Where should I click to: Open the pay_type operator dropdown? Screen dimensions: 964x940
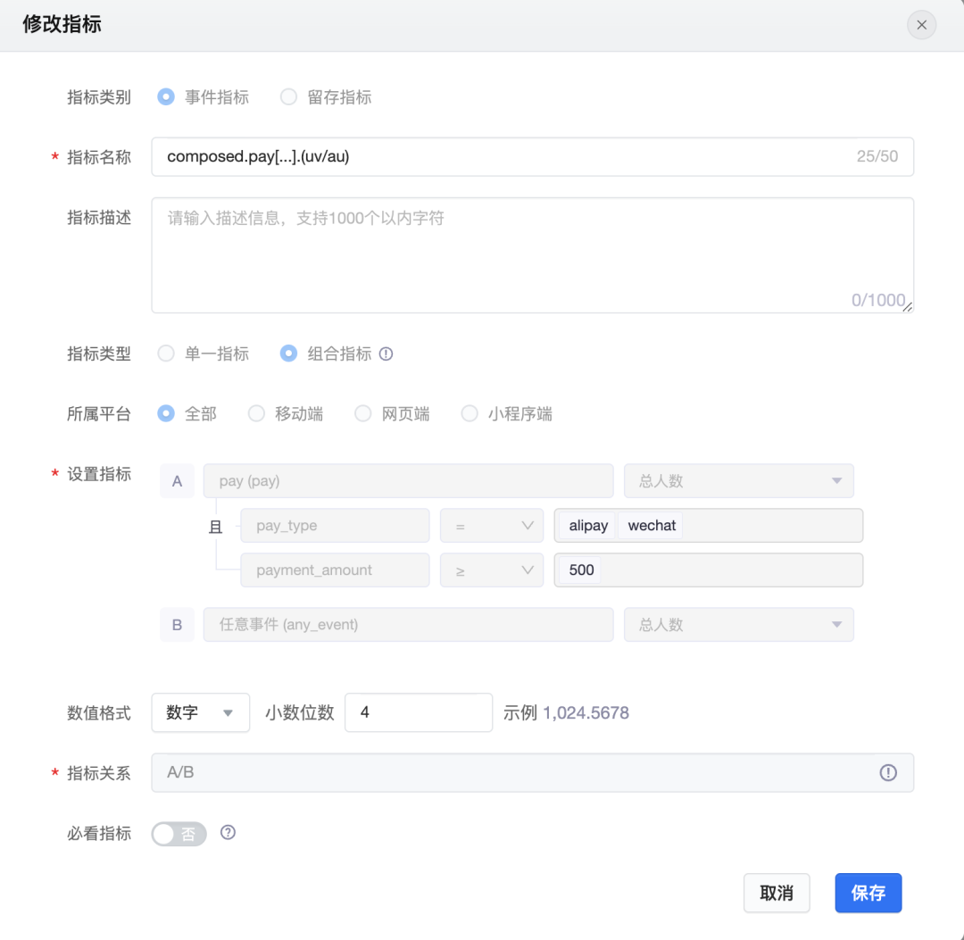(491, 526)
